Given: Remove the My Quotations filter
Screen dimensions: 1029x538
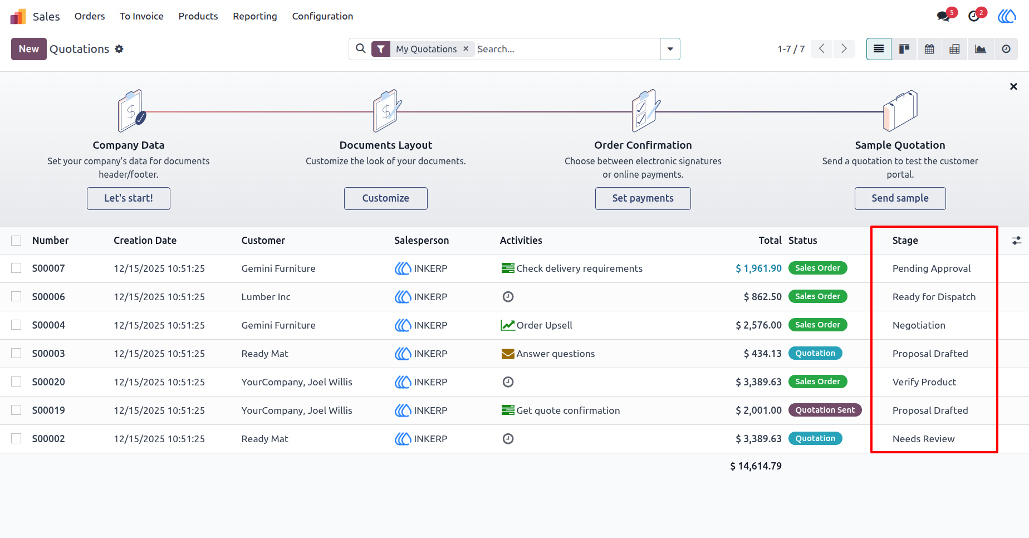Looking at the screenshot, I should [466, 49].
